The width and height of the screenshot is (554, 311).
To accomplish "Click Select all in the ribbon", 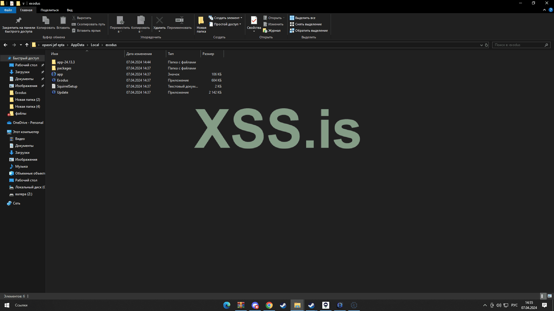I will click(x=303, y=18).
